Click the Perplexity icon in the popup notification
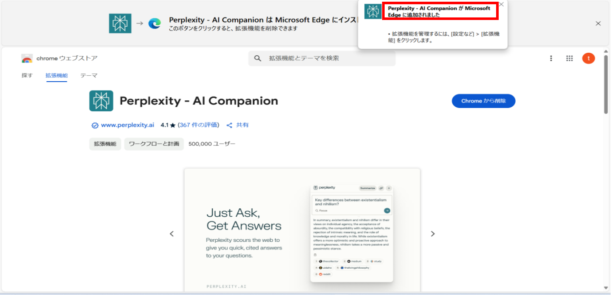The height and width of the screenshot is (295, 611). coord(374,11)
